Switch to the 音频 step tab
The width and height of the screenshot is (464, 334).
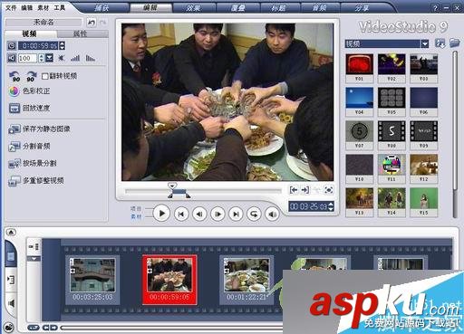pos(319,7)
